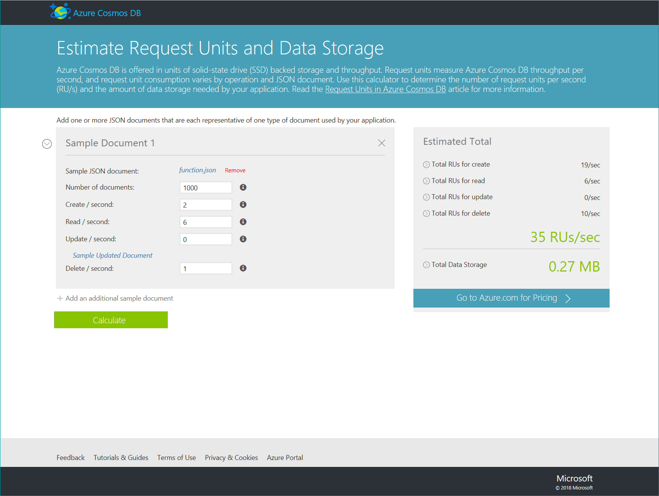Open info icon for Create / second
659x496 pixels.
click(x=243, y=205)
